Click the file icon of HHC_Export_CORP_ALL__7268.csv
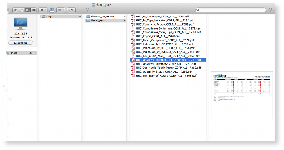 pyautogui.click(x=133, y=36)
